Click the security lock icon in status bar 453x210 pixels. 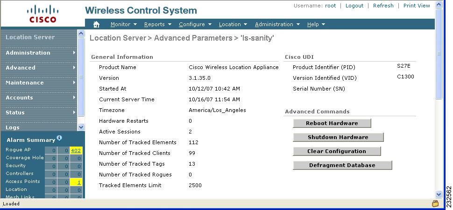point(435,203)
